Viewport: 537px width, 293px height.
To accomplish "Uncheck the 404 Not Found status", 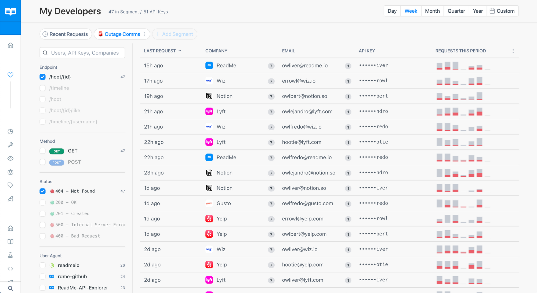I will tap(42, 191).
